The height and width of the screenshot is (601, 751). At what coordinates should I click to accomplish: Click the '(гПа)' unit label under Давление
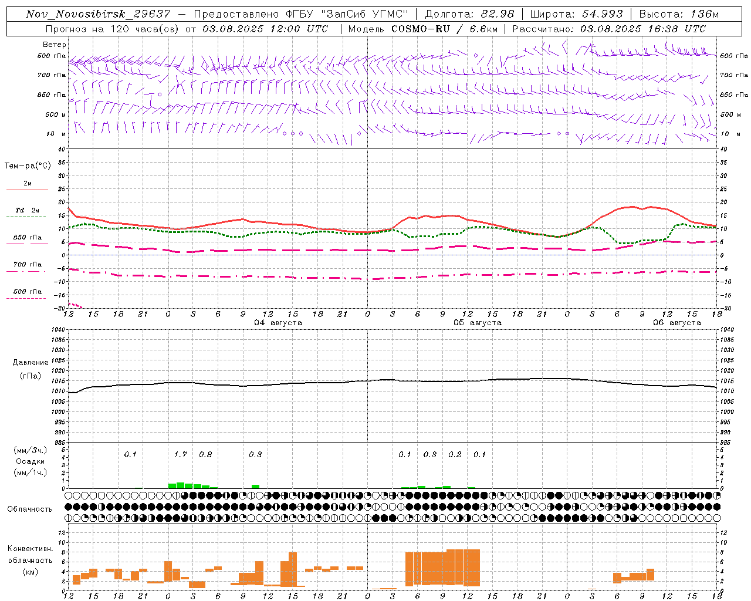tap(31, 376)
